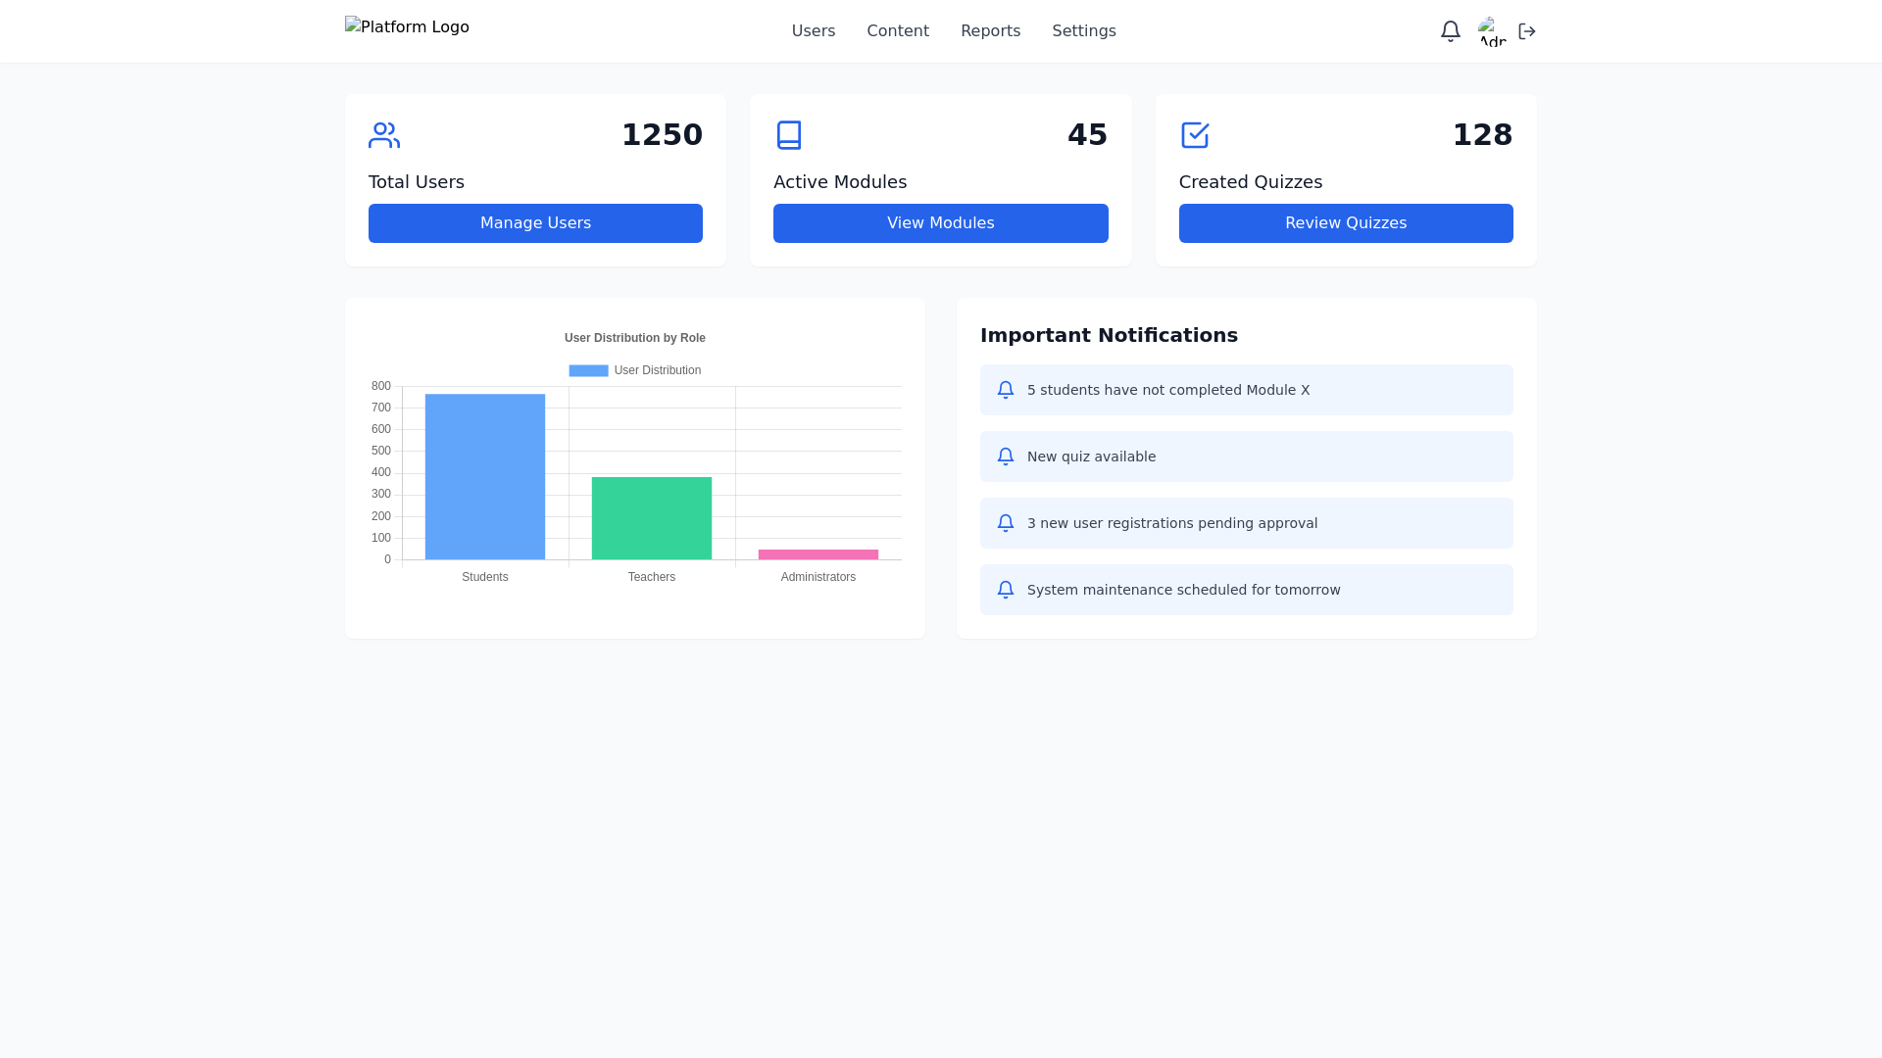
Task: Click the bell icon next to Module X notification
Action: [1005, 390]
